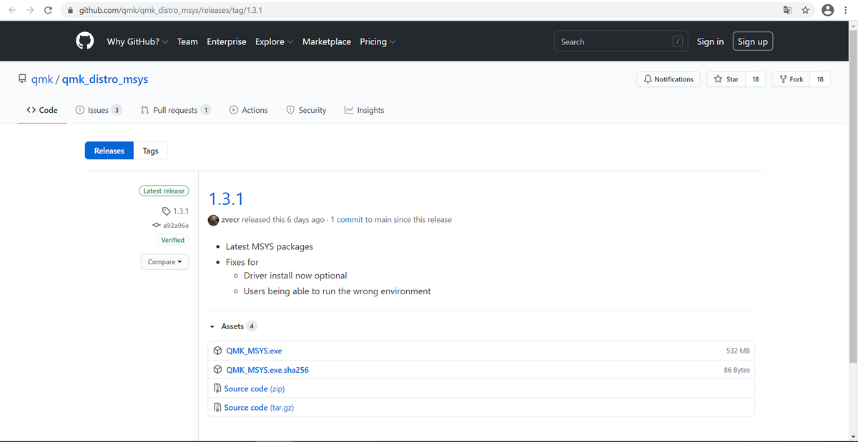Click the package icon next to QMK_MSYS.exe
The width and height of the screenshot is (858, 442).
[x=218, y=351]
